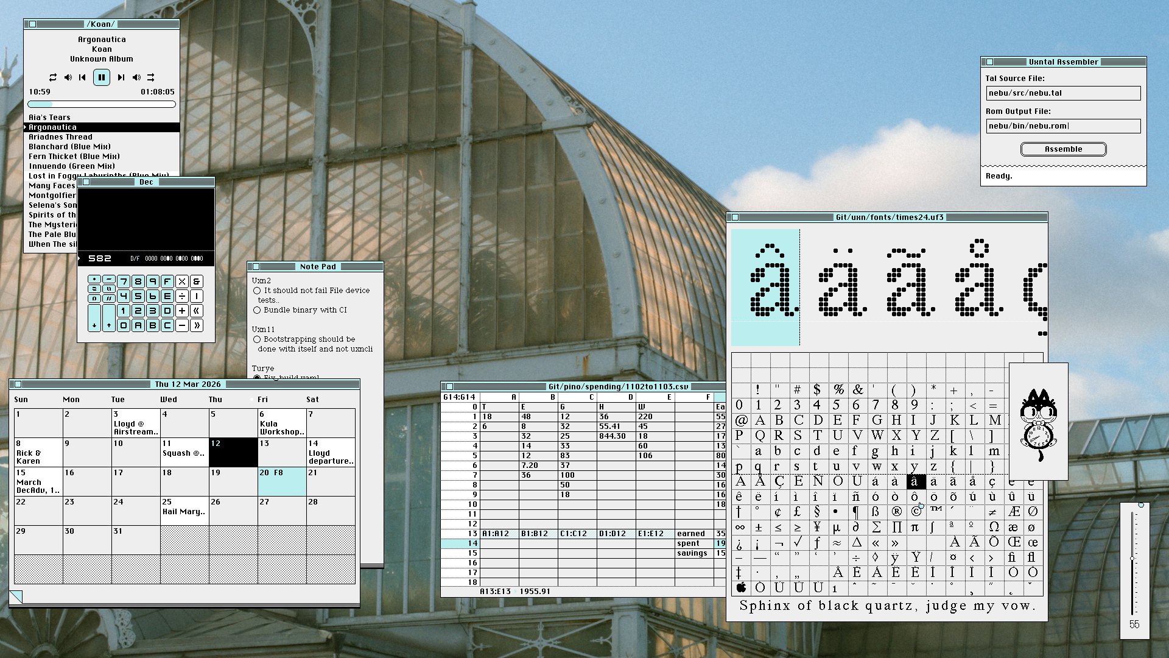Go back to the previous track
1169x658 pixels.
pos(82,77)
